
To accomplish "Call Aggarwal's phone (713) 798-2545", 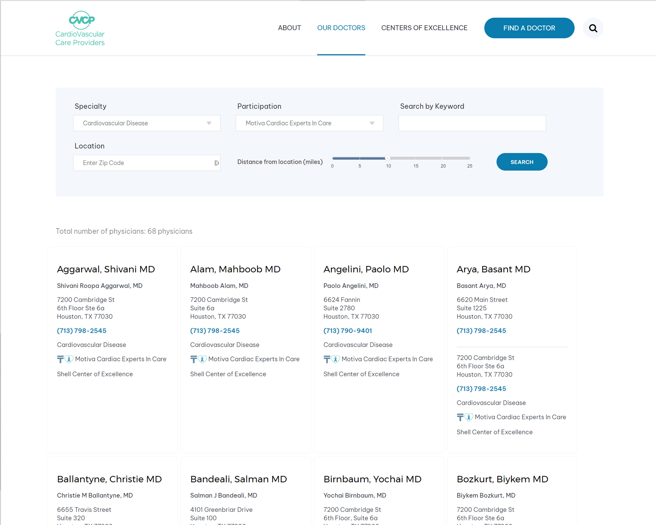I will [82, 331].
